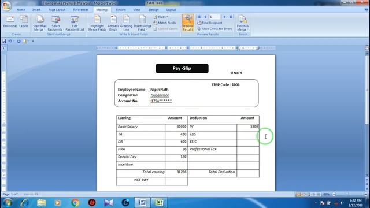Switch to Print Layout view
Image resolution: width=370 pixels, height=208 pixels.
299,194
